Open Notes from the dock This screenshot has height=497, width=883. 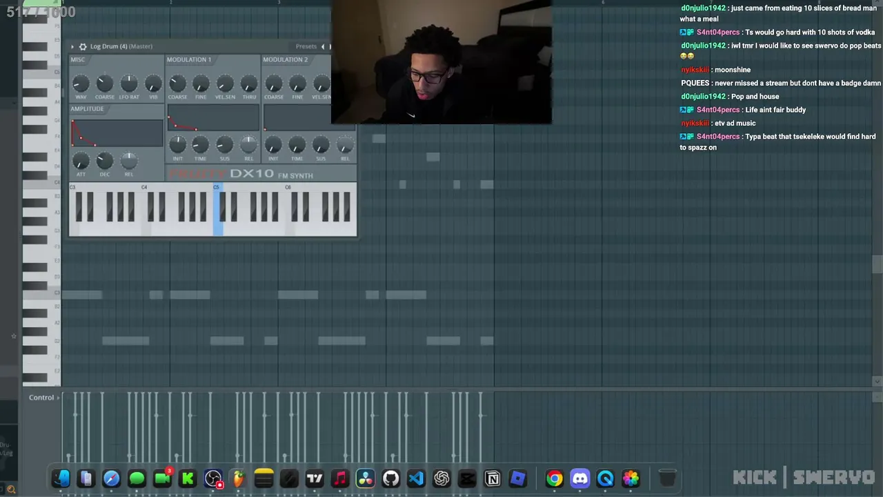264,478
